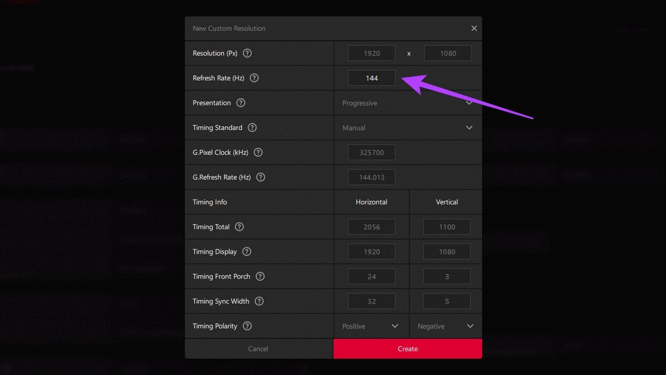
Task: Select the vertical Timing Total field showing 1100
Action: click(446, 227)
